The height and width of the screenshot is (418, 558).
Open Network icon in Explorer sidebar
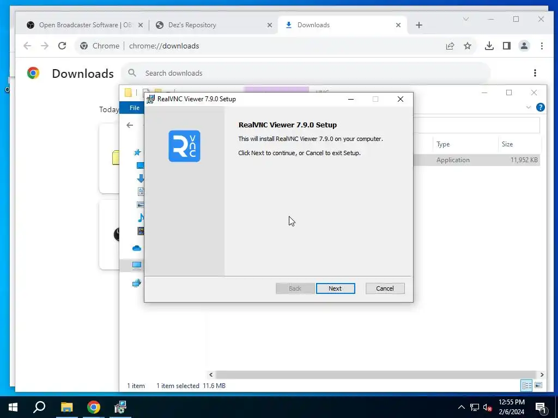137,283
